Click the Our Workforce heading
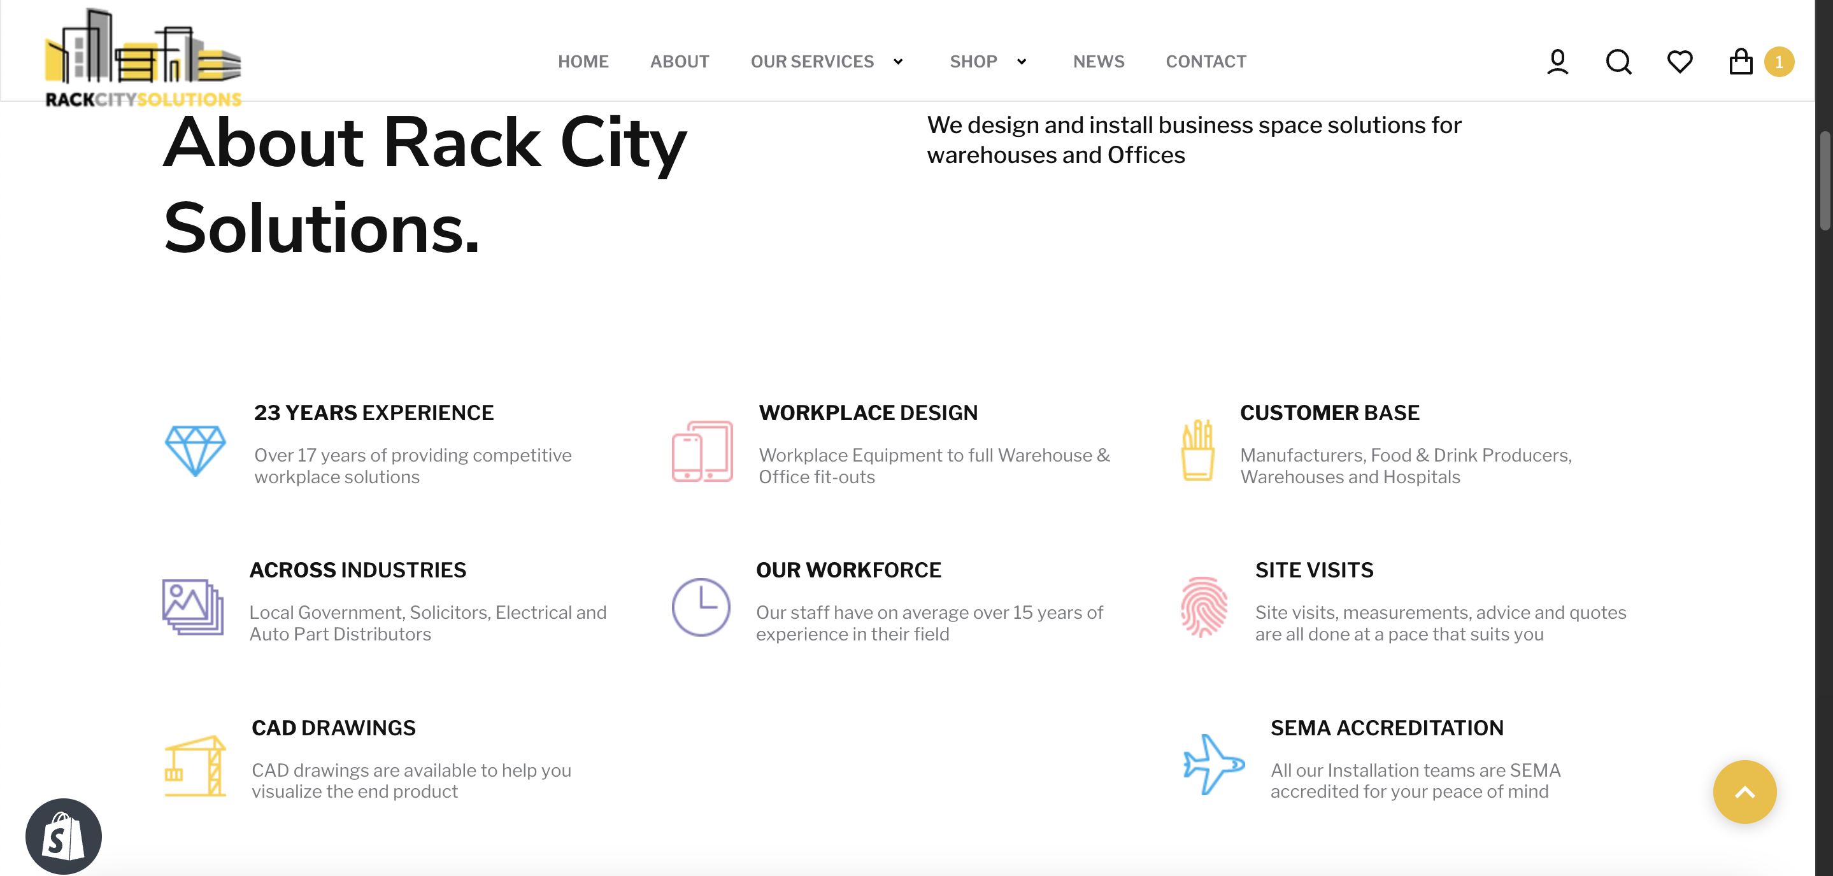 point(848,570)
